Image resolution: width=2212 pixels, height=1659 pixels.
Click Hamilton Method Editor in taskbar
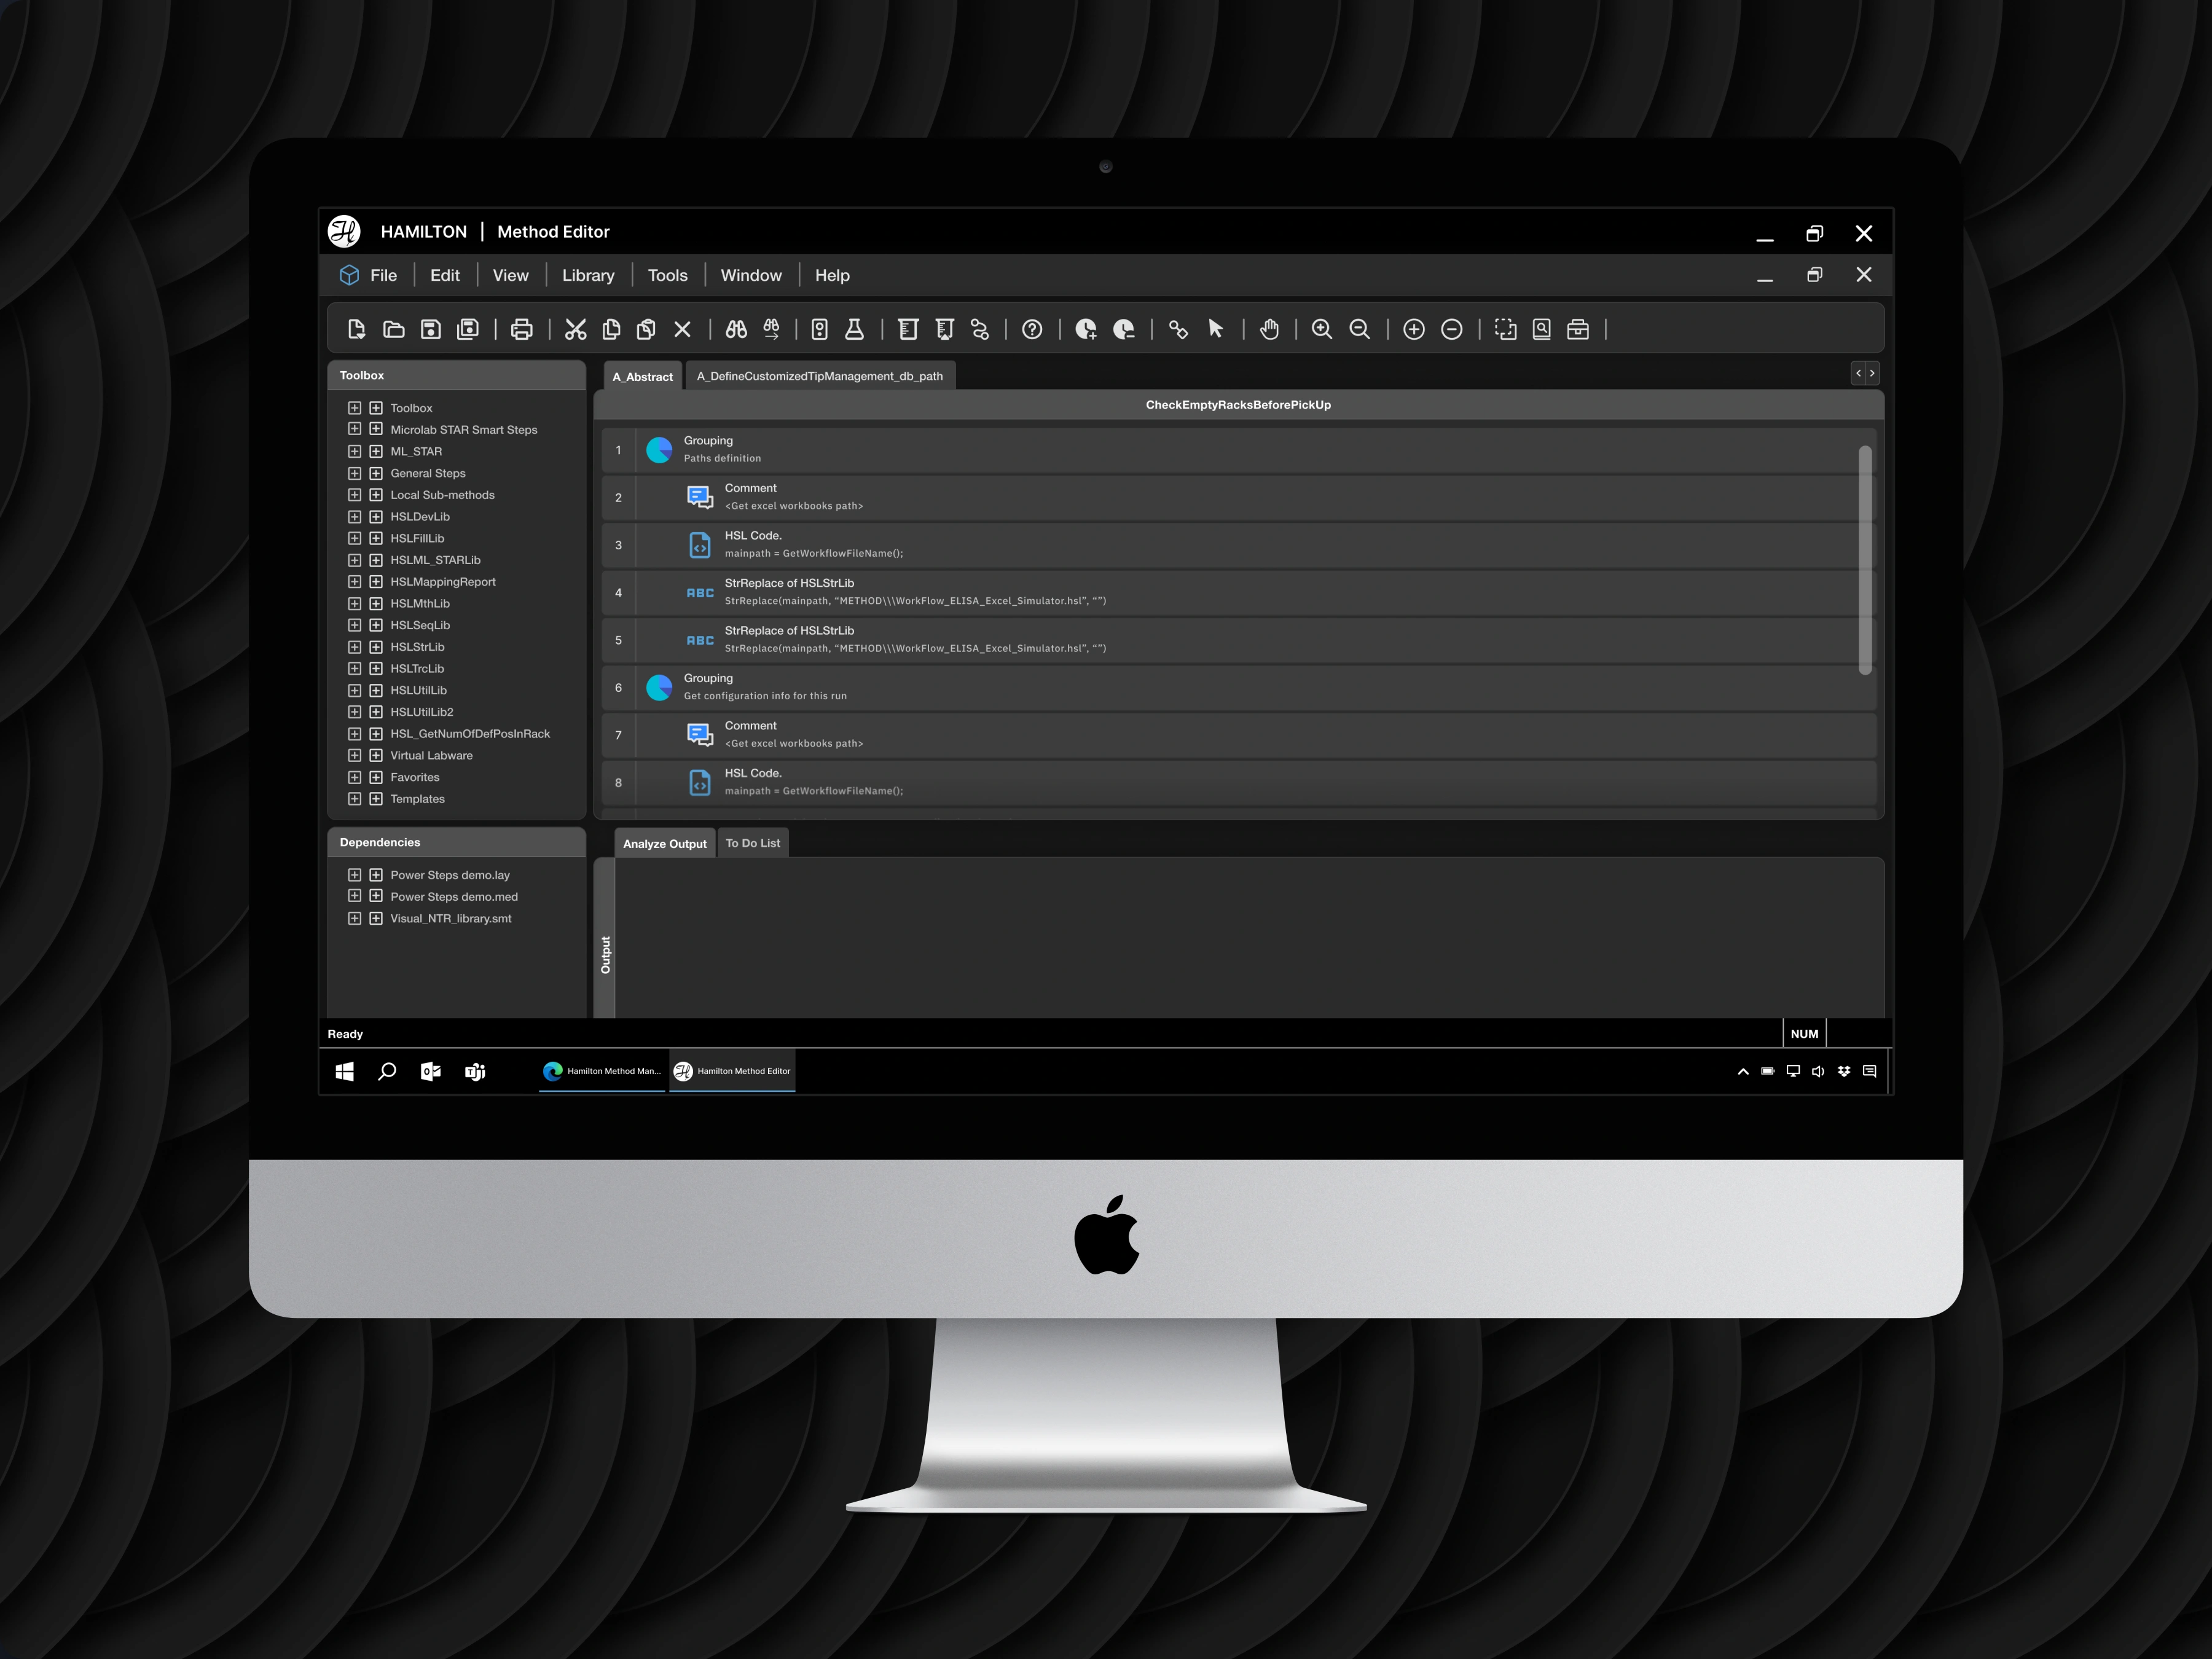pos(732,1070)
